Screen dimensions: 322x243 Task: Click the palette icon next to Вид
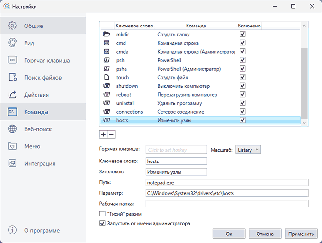[12, 43]
